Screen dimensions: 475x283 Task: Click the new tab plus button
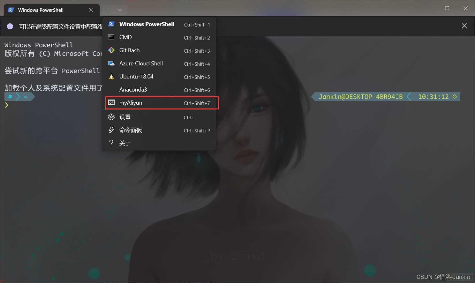108,10
